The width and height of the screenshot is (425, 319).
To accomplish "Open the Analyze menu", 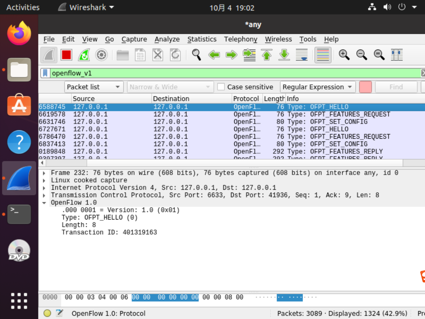I will (x=167, y=39).
